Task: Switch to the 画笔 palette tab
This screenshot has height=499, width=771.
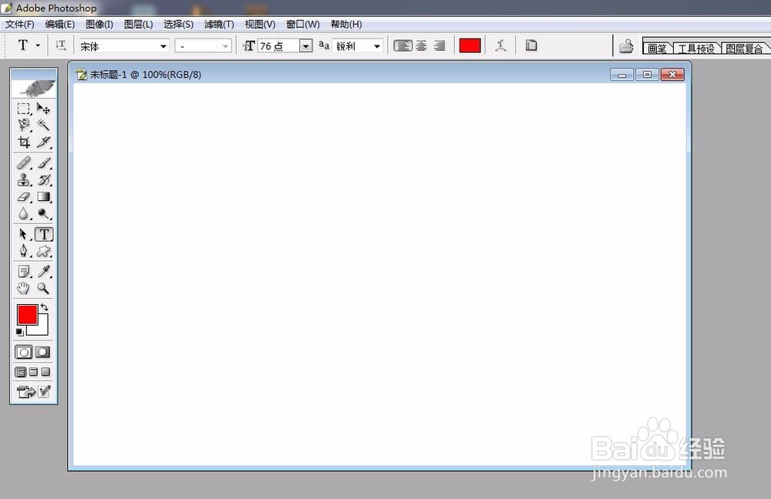Action: coord(657,49)
